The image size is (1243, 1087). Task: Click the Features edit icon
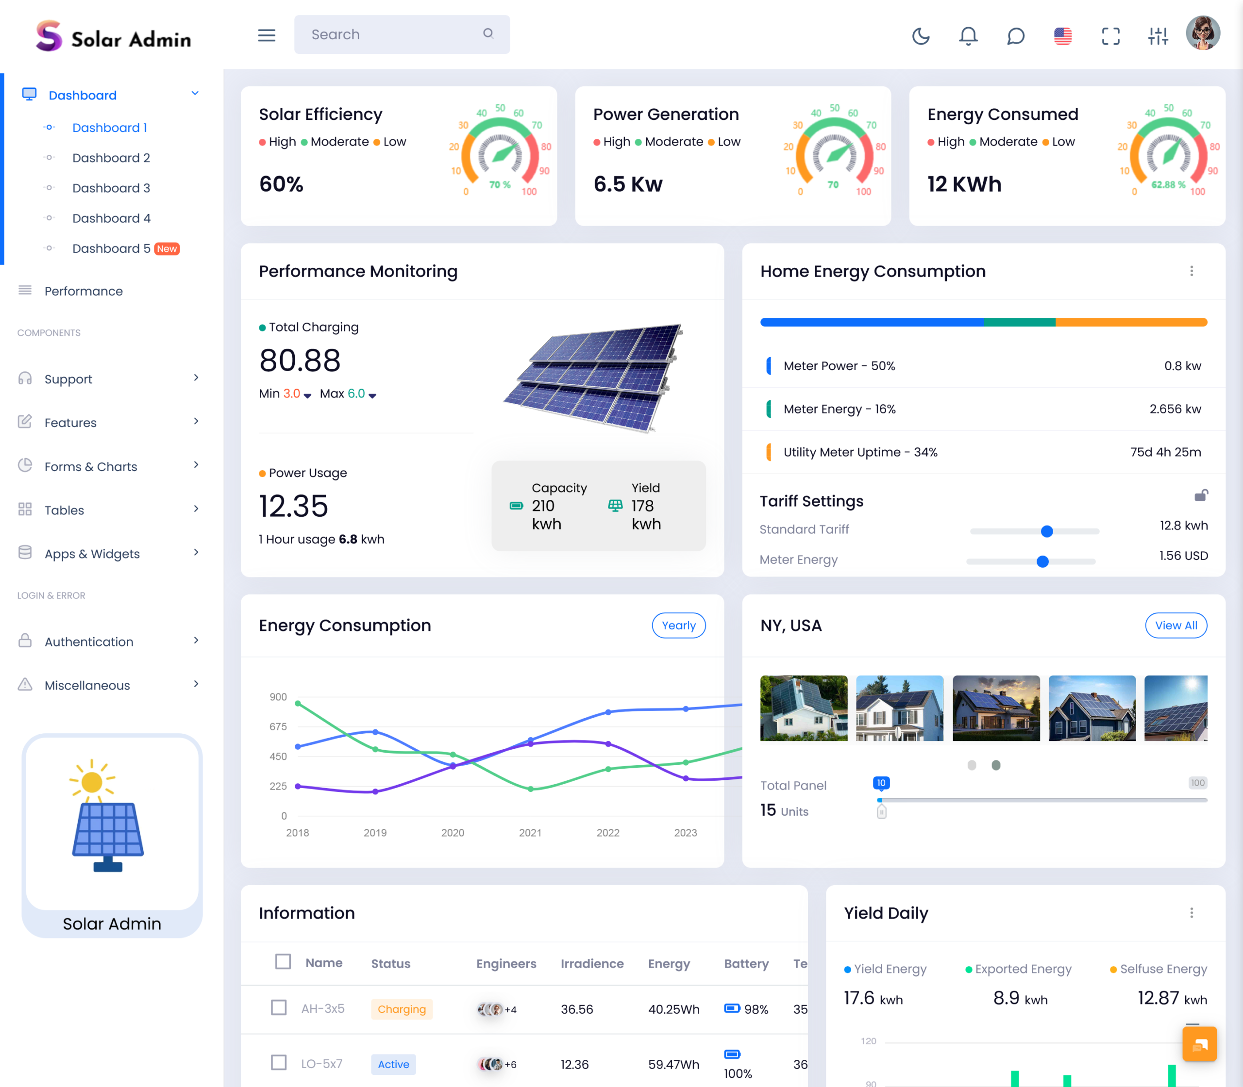pyautogui.click(x=25, y=422)
